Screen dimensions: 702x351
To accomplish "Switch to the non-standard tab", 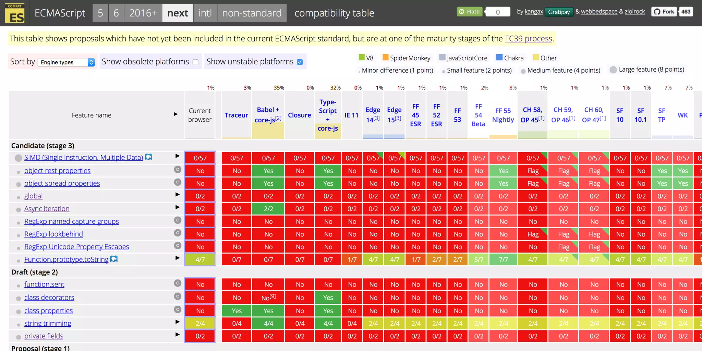I will coord(252,13).
